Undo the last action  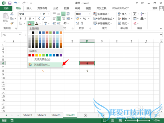(16, 3)
